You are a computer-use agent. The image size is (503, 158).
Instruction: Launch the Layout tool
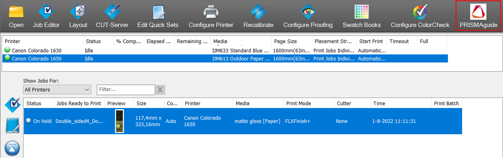tap(78, 16)
